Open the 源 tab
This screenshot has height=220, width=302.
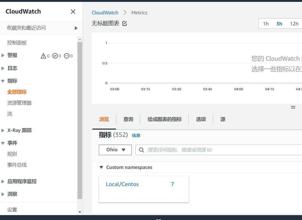click(x=223, y=119)
